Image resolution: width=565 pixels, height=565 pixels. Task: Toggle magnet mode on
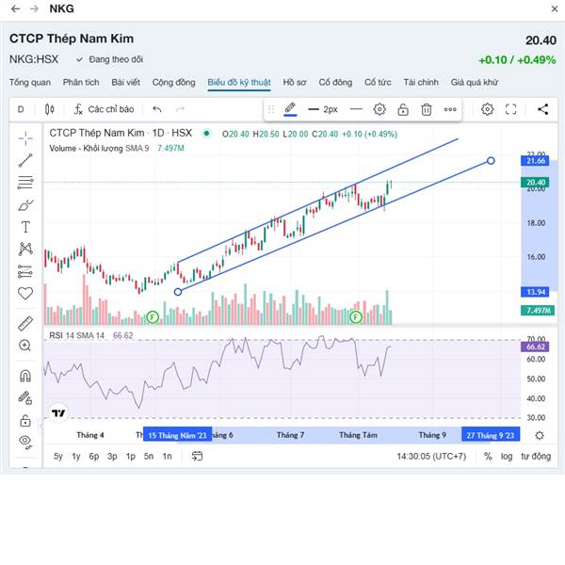click(x=25, y=376)
